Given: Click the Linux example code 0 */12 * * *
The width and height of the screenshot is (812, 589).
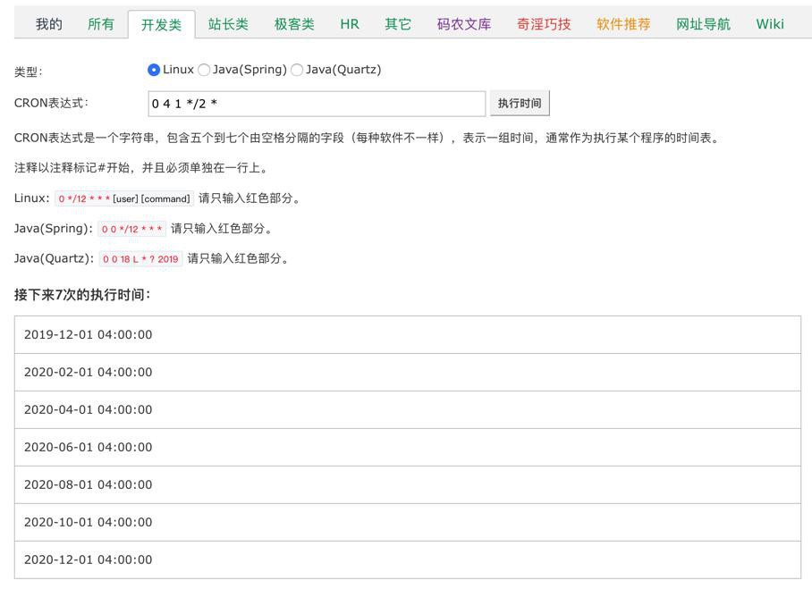Looking at the screenshot, I should pyautogui.click(x=85, y=198).
